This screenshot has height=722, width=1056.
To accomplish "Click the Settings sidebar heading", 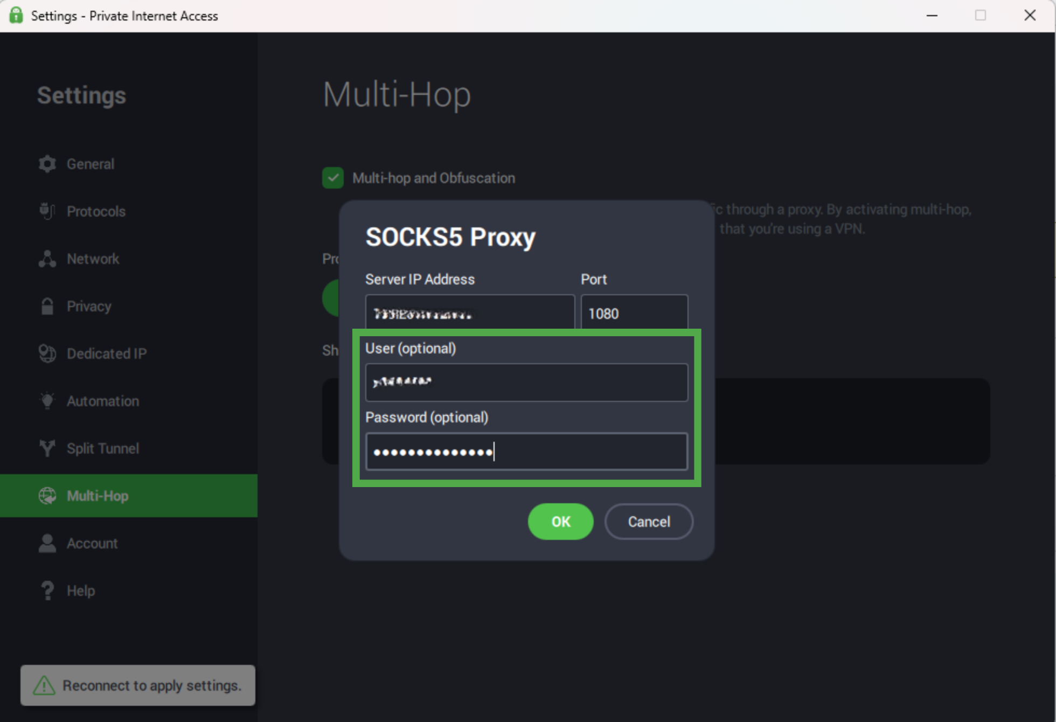I will [x=81, y=95].
